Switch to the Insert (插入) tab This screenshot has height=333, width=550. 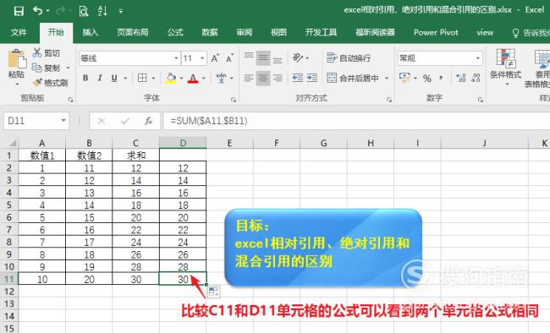click(x=91, y=33)
